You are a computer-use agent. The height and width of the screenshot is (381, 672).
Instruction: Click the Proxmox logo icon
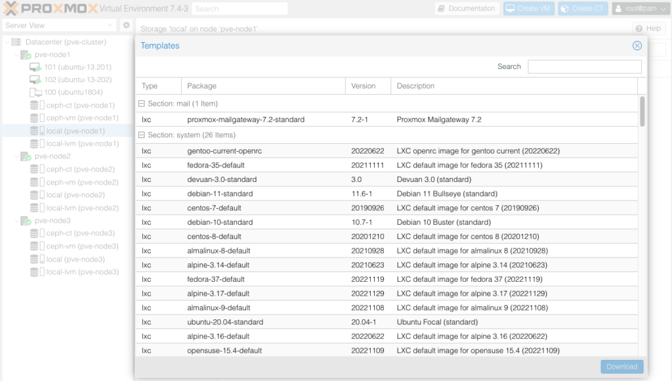pos(11,8)
